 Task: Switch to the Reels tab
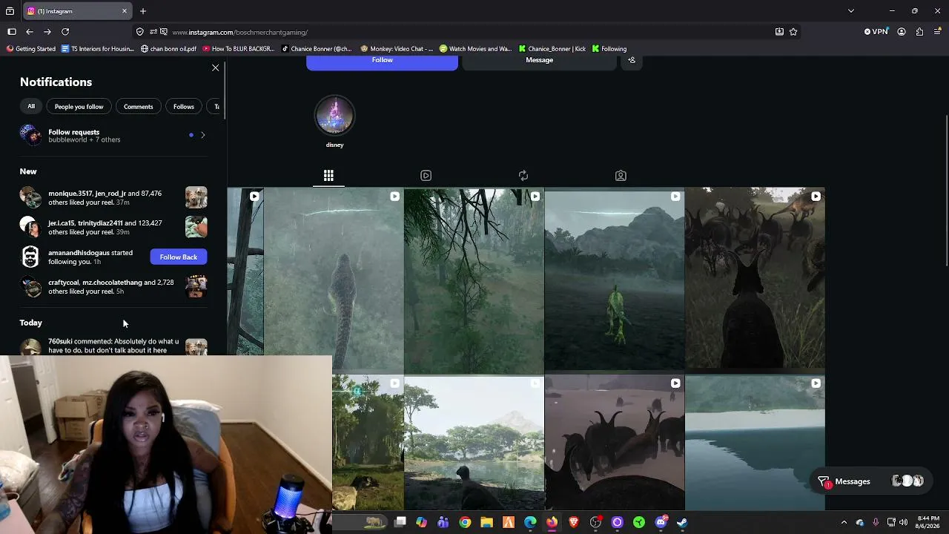pyautogui.click(x=426, y=176)
